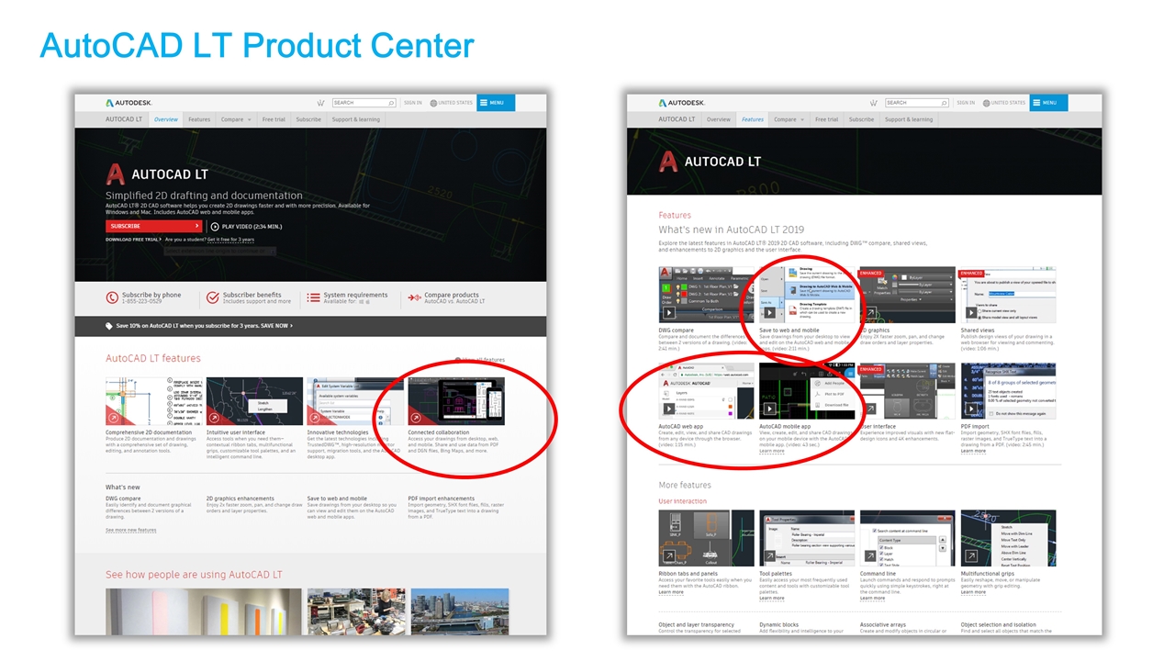The height and width of the screenshot is (661, 1175).
Task: Click Learn more under PDF import
Action: point(973,451)
